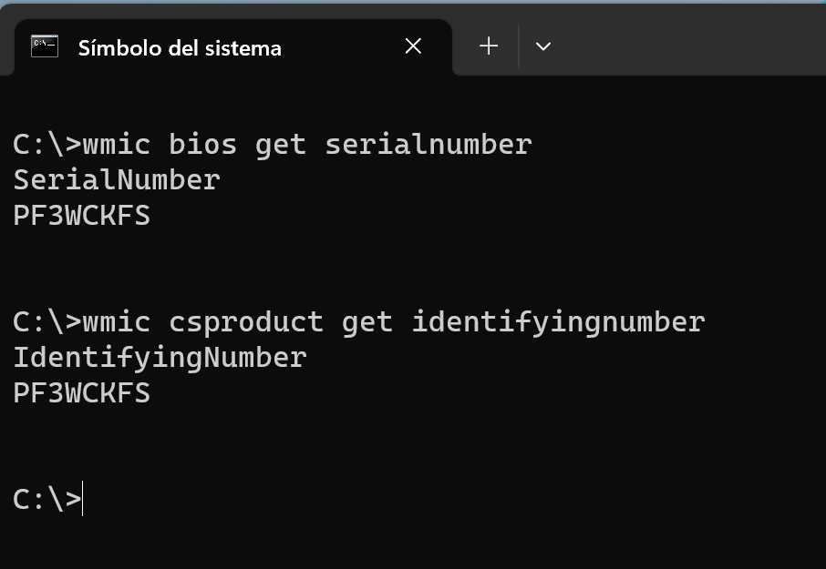The image size is (826, 569).
Task: Select the serial number PF3WCKFS text
Action: pos(82,216)
